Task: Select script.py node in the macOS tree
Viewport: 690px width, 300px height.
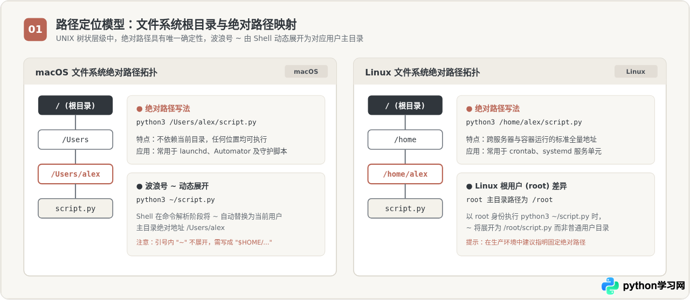Action: pos(75,208)
